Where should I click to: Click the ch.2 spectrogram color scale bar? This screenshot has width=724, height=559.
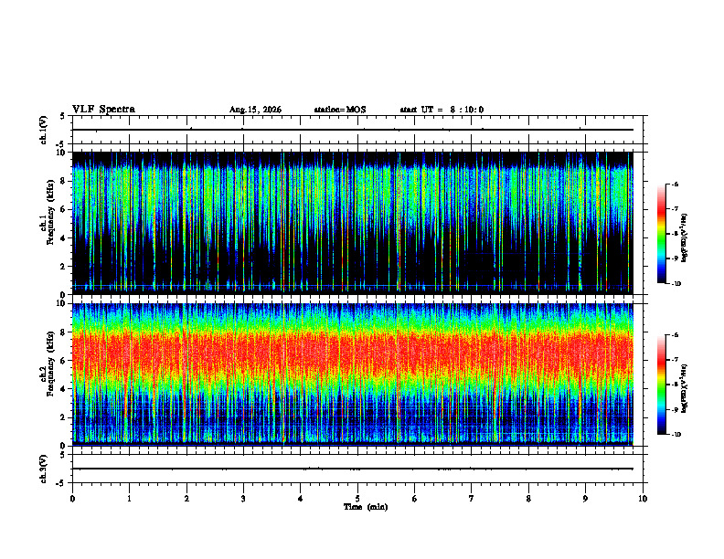point(661,385)
